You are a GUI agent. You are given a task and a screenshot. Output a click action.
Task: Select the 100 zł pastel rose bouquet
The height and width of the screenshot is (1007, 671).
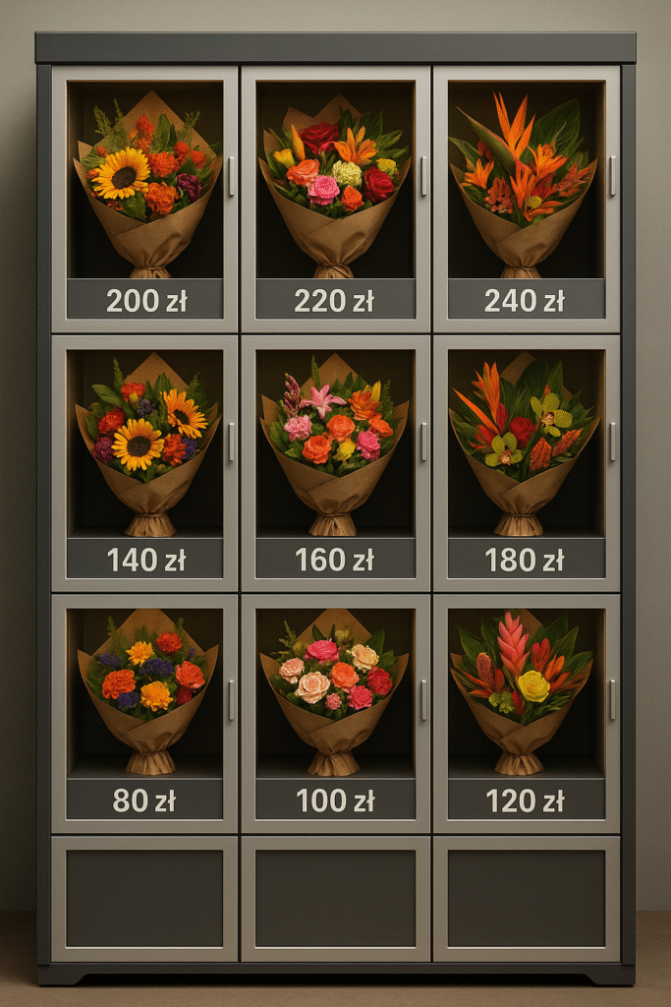point(334,692)
